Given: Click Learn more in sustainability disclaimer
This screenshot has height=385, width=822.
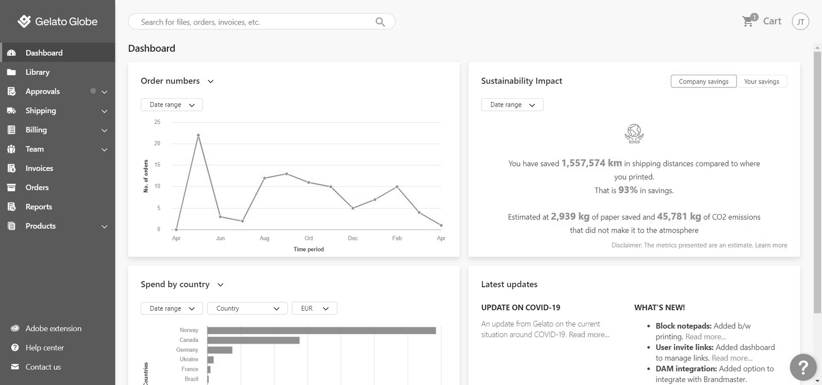Looking at the screenshot, I should 771,245.
